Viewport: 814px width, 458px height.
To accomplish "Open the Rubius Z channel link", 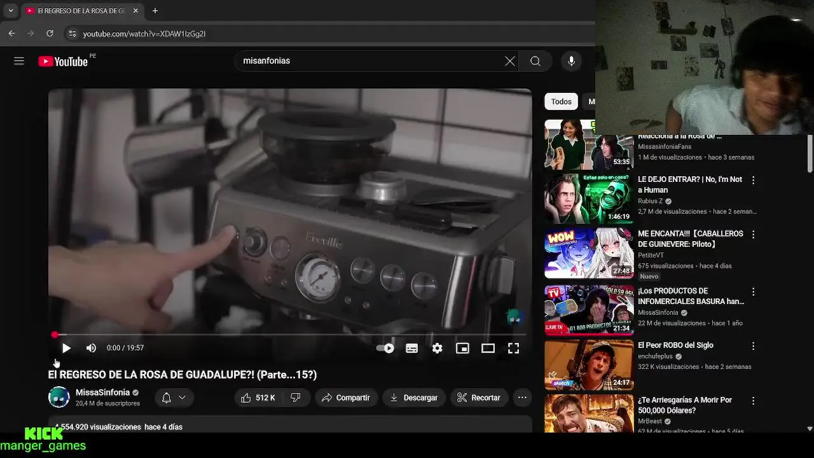I will click(650, 201).
